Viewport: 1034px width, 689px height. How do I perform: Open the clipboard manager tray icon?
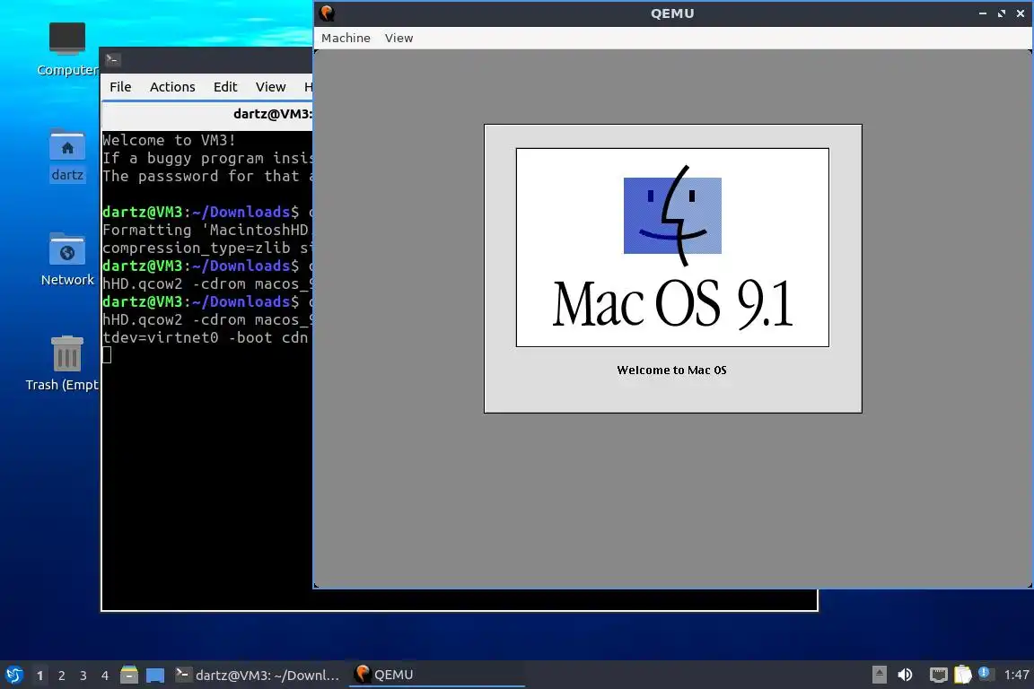(963, 675)
